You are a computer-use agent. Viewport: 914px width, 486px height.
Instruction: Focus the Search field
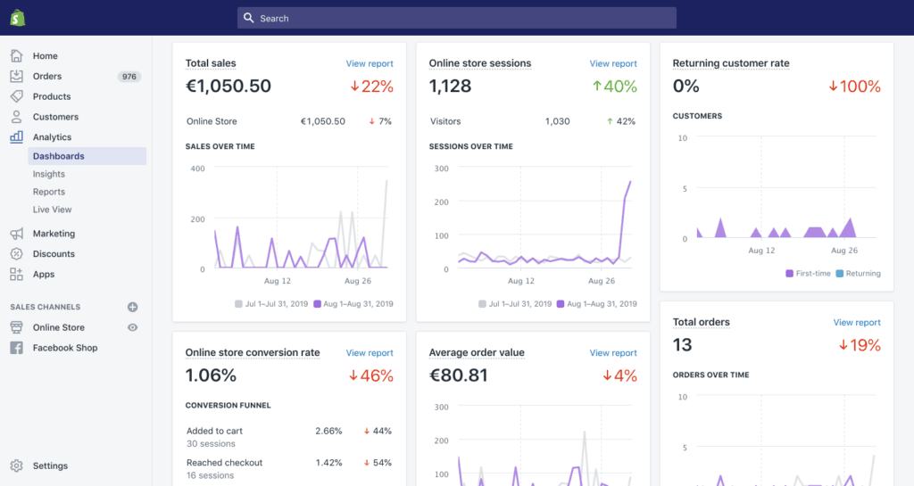click(456, 18)
